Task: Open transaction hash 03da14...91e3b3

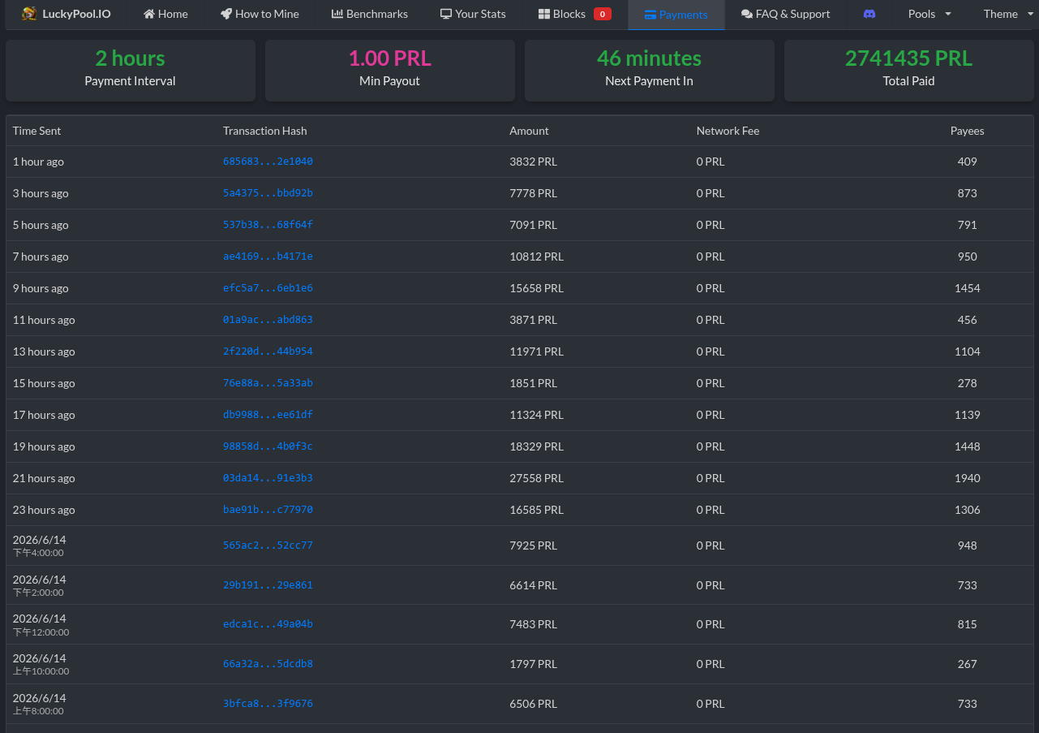Action: [268, 478]
